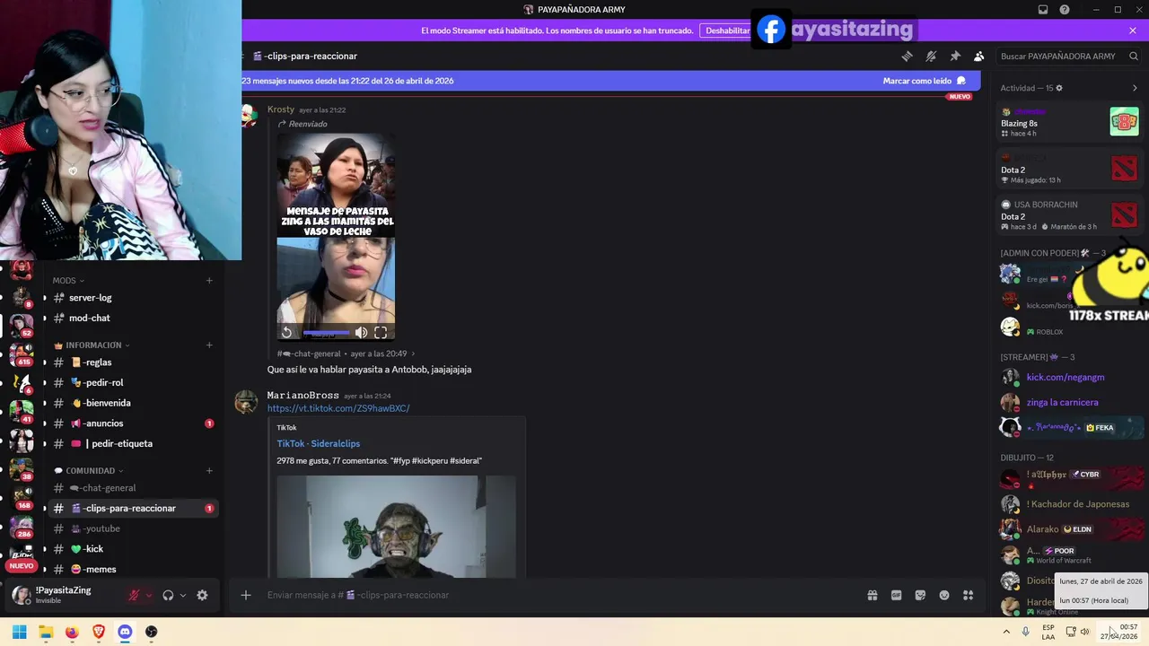1149x646 pixels.
Task: Collapse the MODS category
Action: pyautogui.click(x=68, y=281)
